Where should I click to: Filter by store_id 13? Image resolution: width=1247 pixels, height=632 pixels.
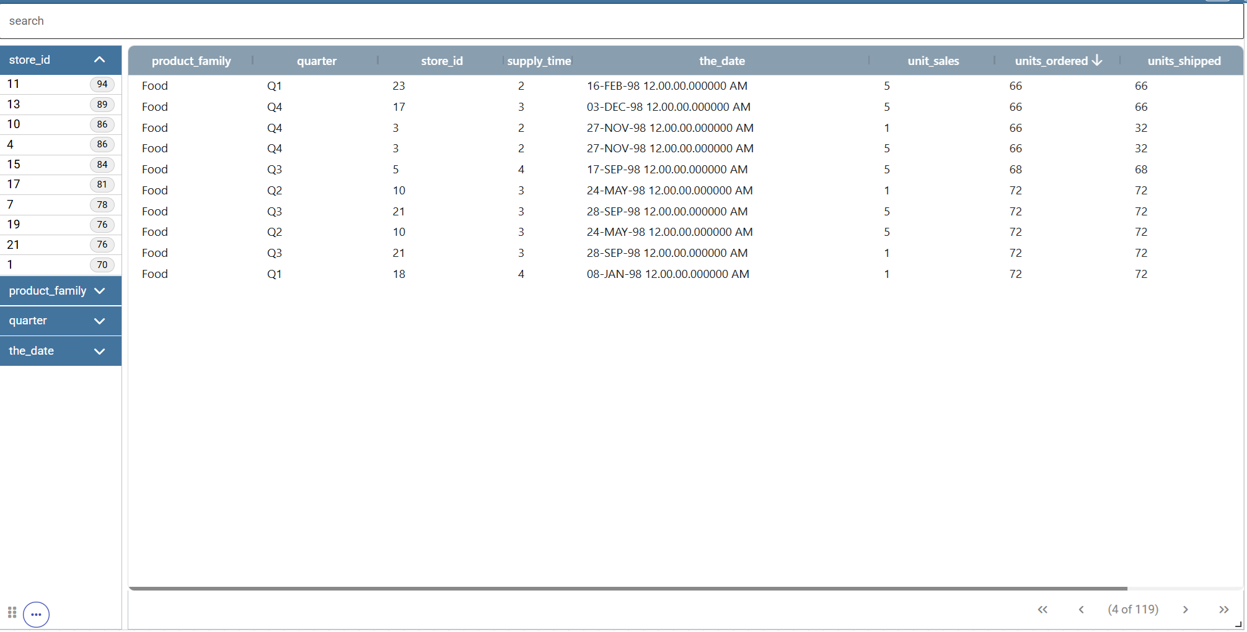(x=61, y=105)
